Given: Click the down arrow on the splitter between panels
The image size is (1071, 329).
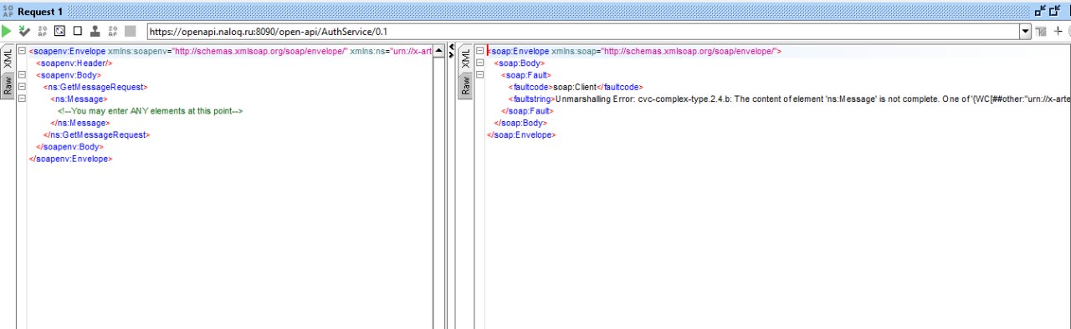Looking at the screenshot, I should [x=452, y=54].
